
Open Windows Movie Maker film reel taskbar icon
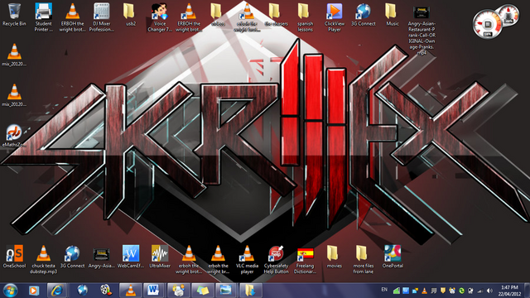[x=106, y=291]
